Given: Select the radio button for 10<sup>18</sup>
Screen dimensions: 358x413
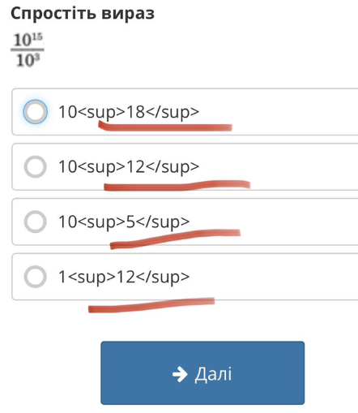Looking at the screenshot, I should pos(35,112).
